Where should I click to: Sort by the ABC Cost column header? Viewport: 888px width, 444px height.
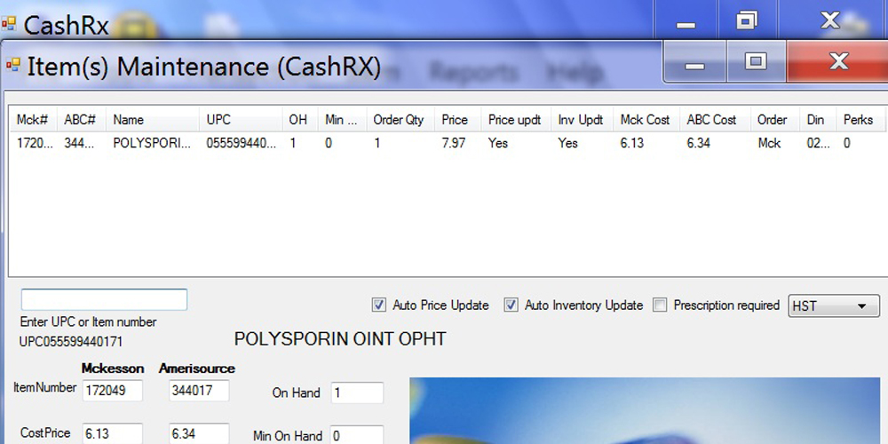click(x=715, y=120)
